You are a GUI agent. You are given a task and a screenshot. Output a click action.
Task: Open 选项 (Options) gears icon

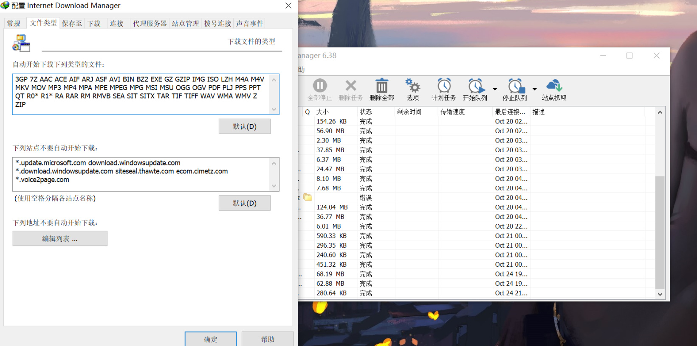coord(412,86)
